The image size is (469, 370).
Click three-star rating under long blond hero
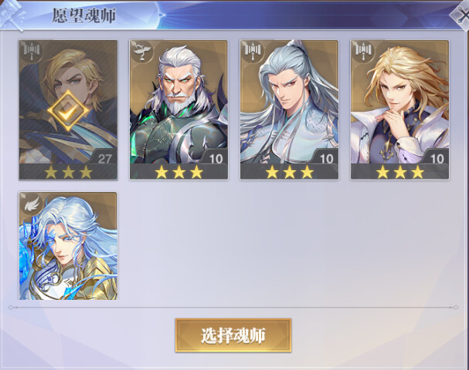click(x=400, y=172)
